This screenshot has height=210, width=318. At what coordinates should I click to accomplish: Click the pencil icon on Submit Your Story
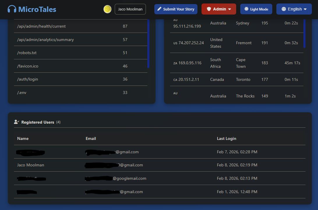159,9
